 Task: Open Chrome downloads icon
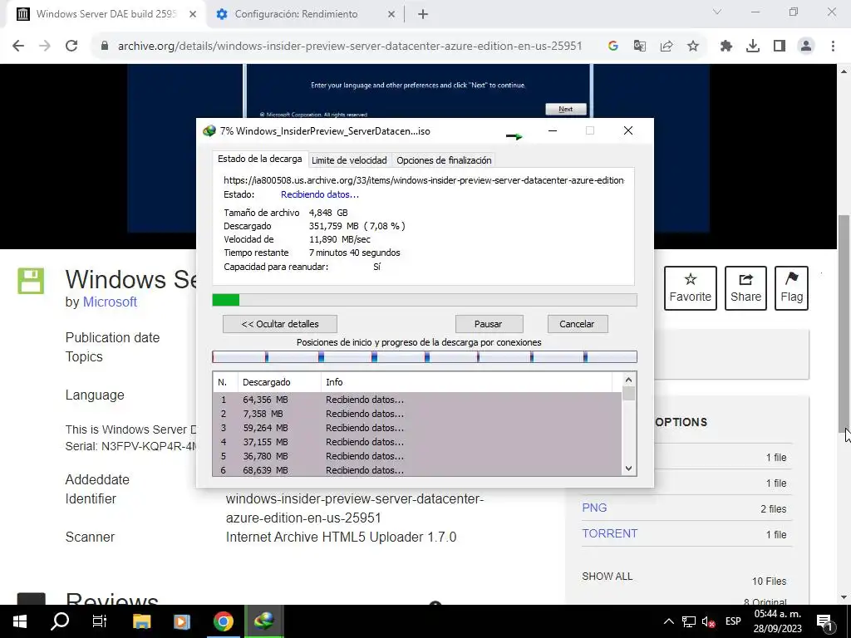coord(753,47)
